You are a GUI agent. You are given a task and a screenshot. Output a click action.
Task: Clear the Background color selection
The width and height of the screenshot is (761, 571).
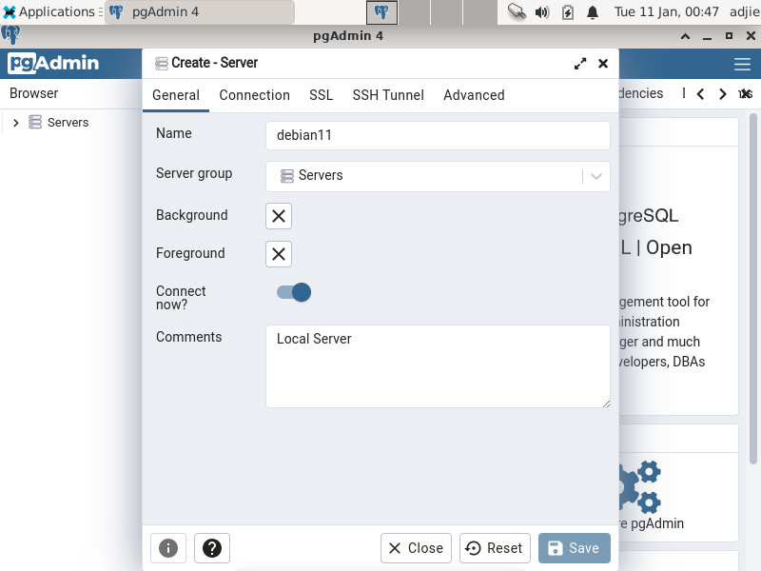point(279,216)
